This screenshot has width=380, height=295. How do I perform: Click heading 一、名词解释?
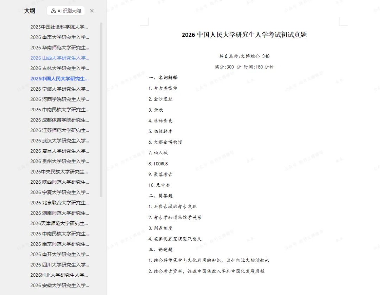point(163,78)
